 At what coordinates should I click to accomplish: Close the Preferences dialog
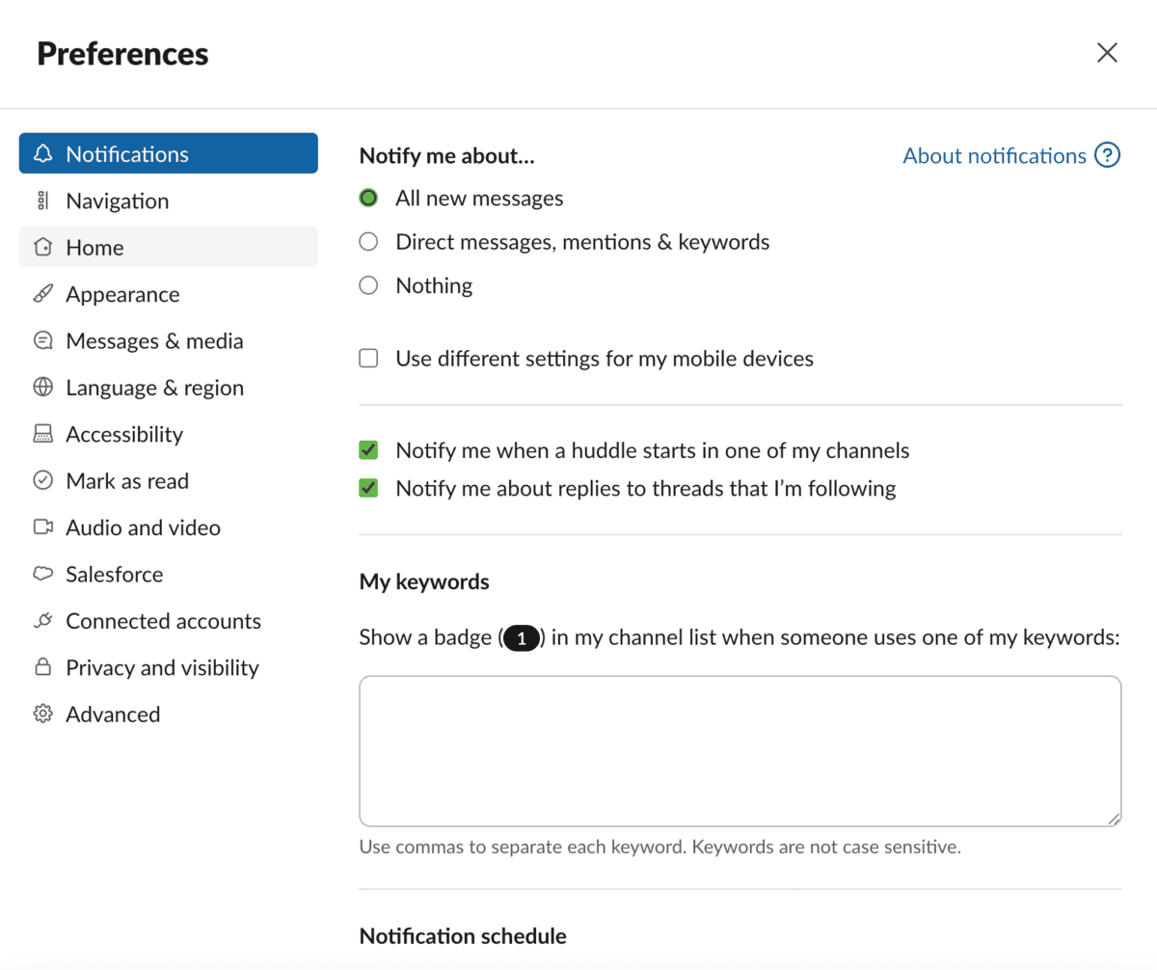1107,53
